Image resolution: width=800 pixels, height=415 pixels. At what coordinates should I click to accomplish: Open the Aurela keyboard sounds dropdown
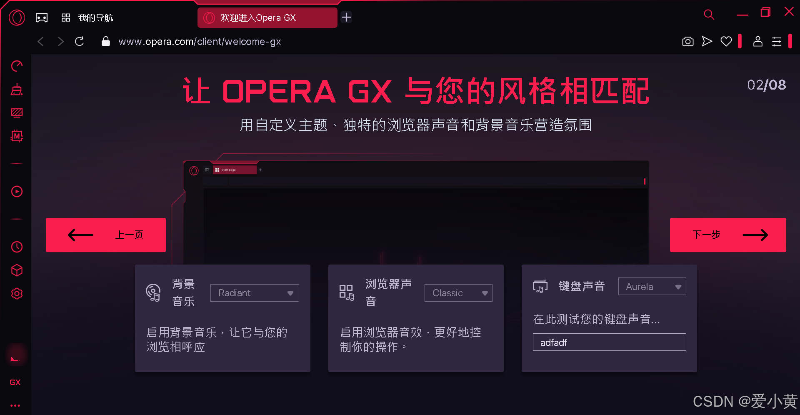pyautogui.click(x=652, y=286)
